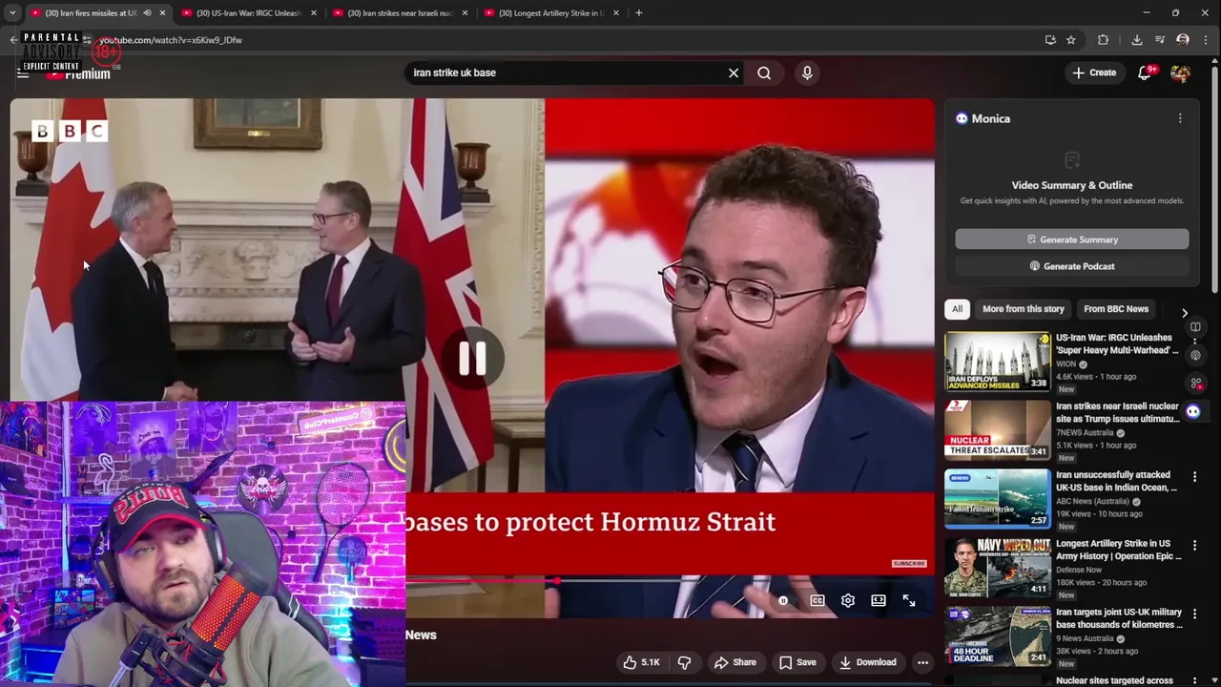The image size is (1221, 687).
Task: Open the YouTube account avatar menu
Action: pyautogui.click(x=1180, y=73)
